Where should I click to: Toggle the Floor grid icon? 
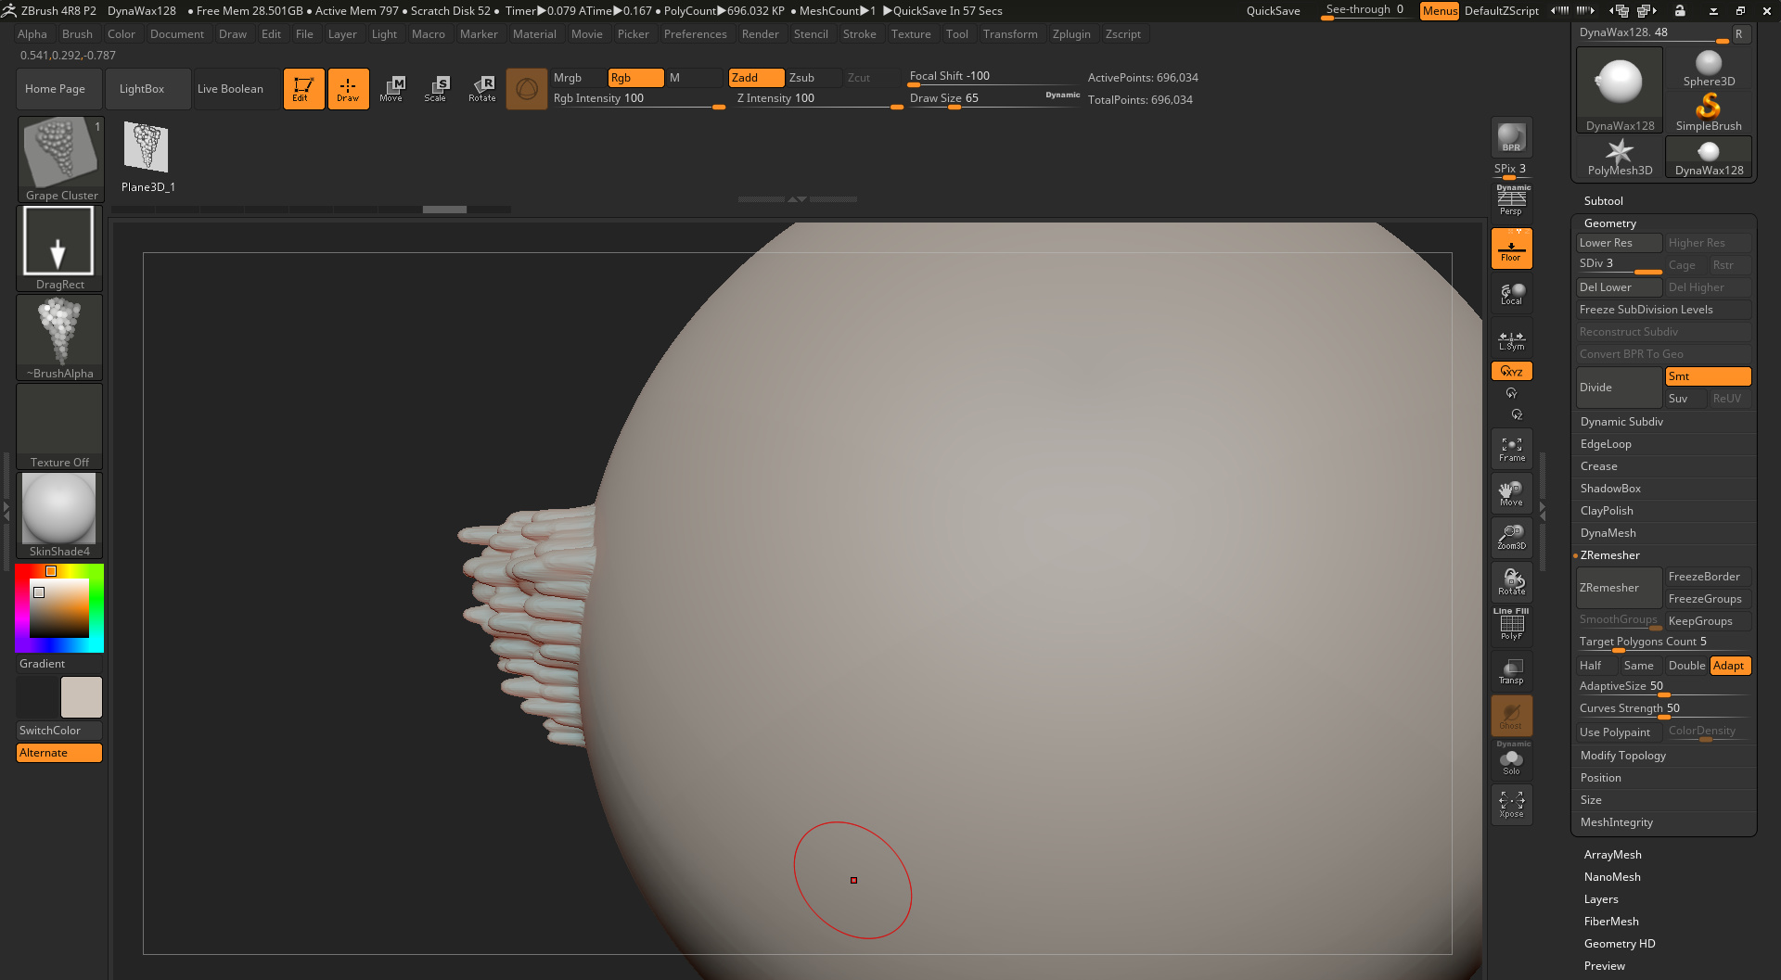(x=1511, y=248)
